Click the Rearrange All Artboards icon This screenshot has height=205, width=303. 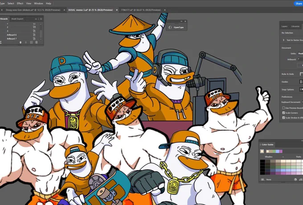click(x=1, y=42)
